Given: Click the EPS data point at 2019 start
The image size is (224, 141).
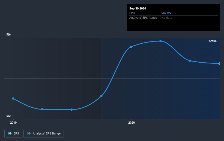Looking at the screenshot, I should [13, 98].
